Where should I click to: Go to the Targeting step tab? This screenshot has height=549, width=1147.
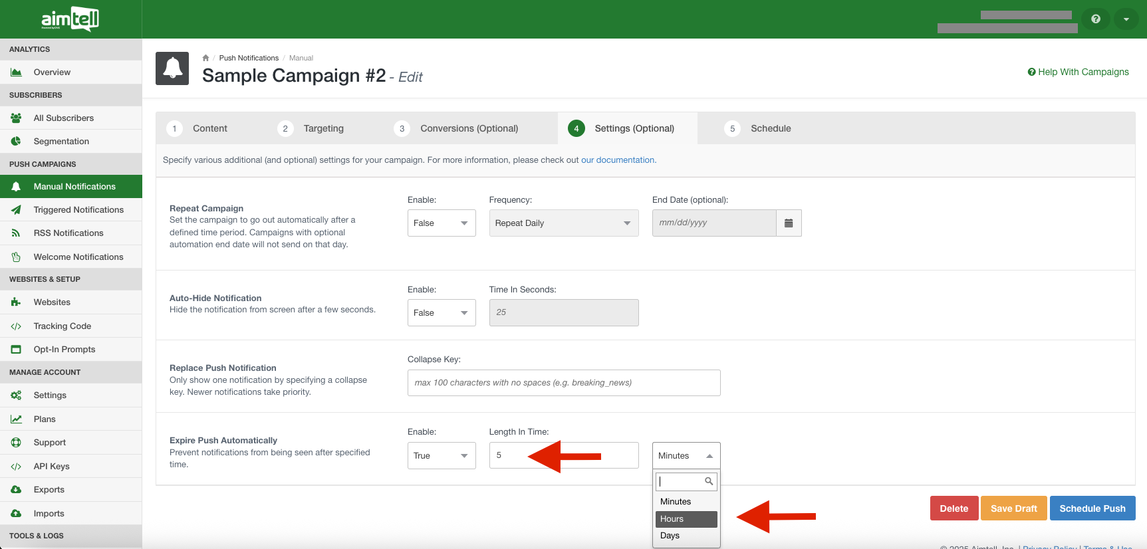[323, 128]
